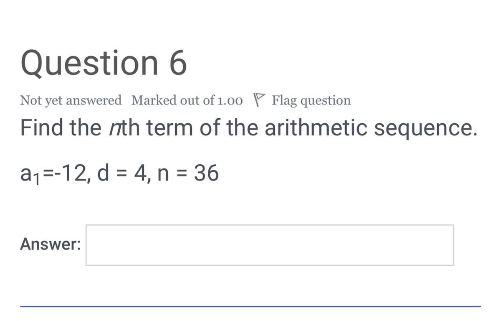This screenshot has height=321, width=501.
Task: Click the word term in the prompt
Action: [169, 128]
